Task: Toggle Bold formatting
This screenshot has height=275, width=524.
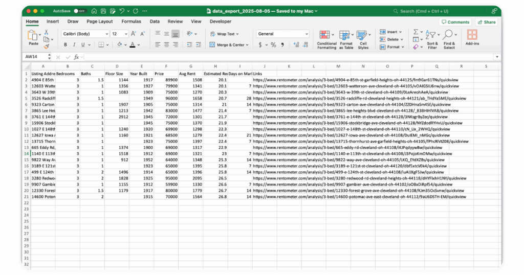Action: pos(65,44)
